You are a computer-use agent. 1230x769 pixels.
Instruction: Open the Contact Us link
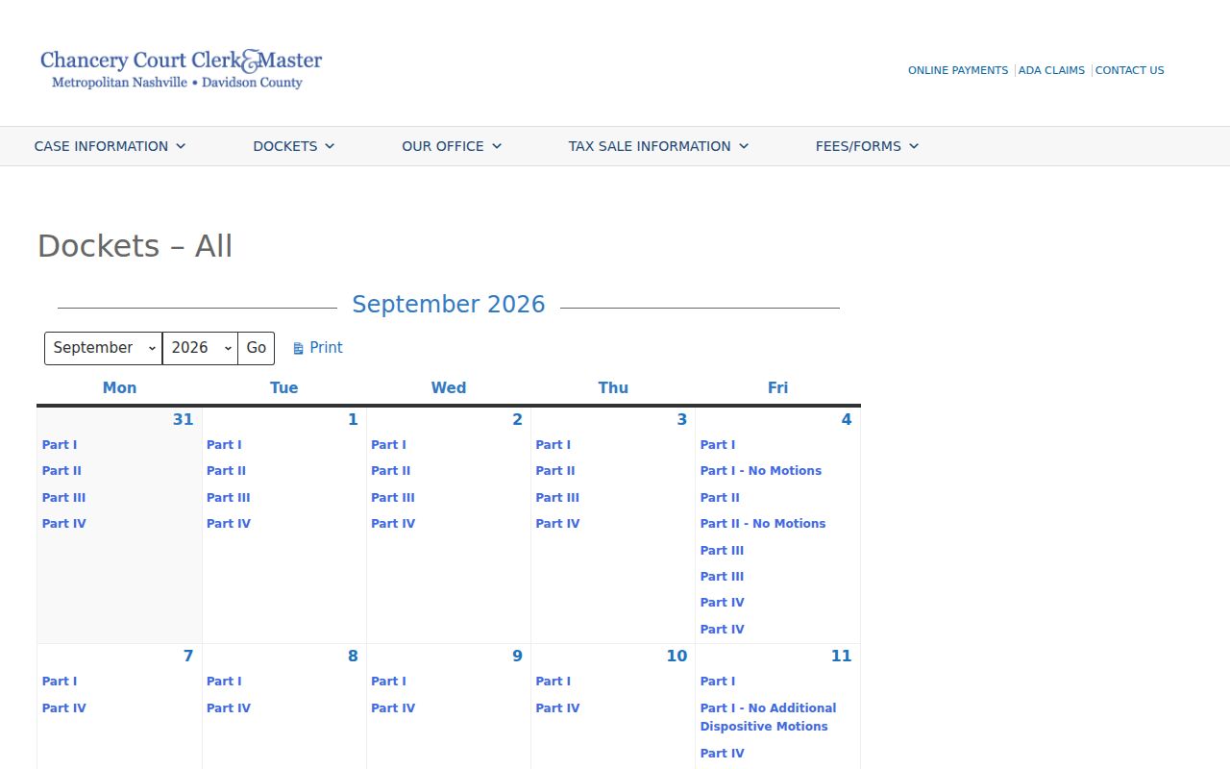(1129, 70)
